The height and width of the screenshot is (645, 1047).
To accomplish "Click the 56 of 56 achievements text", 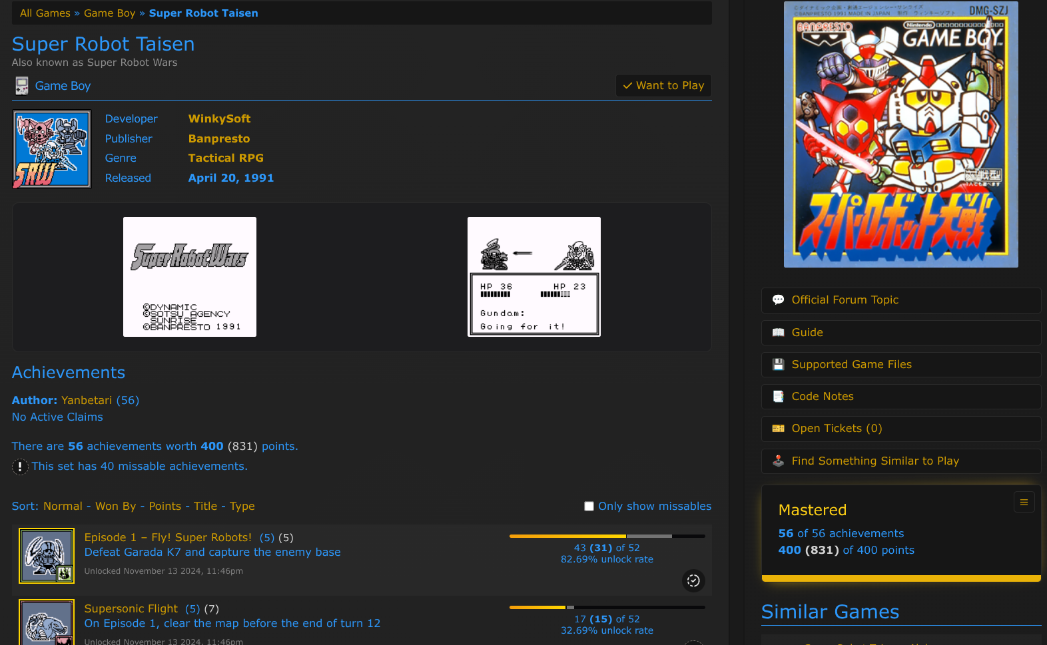I will [841, 533].
